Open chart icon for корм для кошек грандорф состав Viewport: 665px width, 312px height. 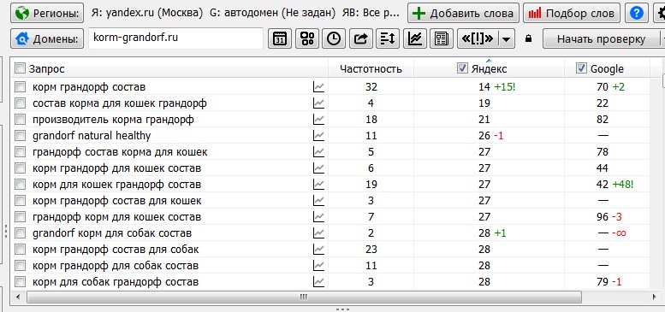pyautogui.click(x=318, y=185)
